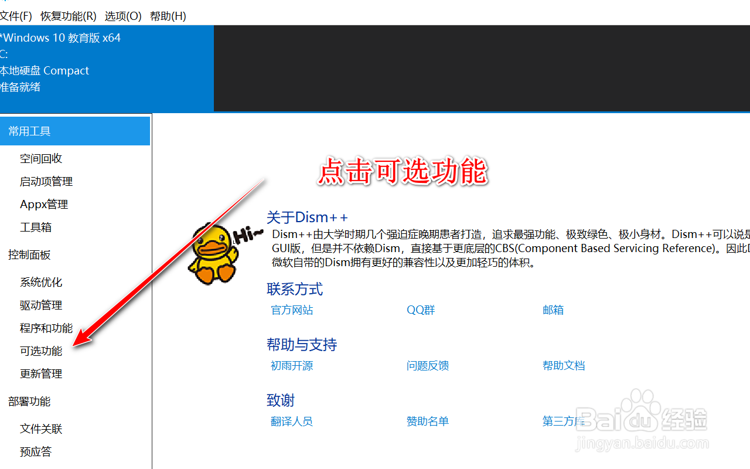Select the 常用工具 section header

click(x=75, y=131)
